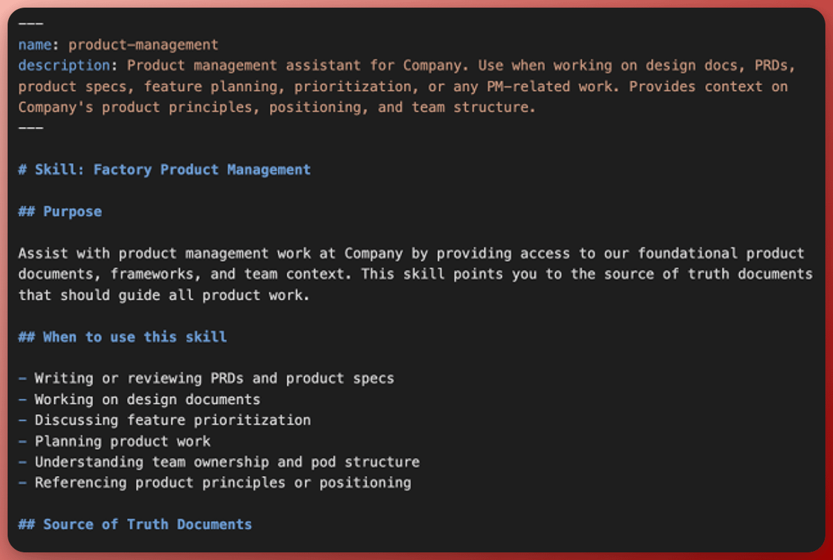Click the '## Source of Truth Documents' heading

[x=135, y=525]
